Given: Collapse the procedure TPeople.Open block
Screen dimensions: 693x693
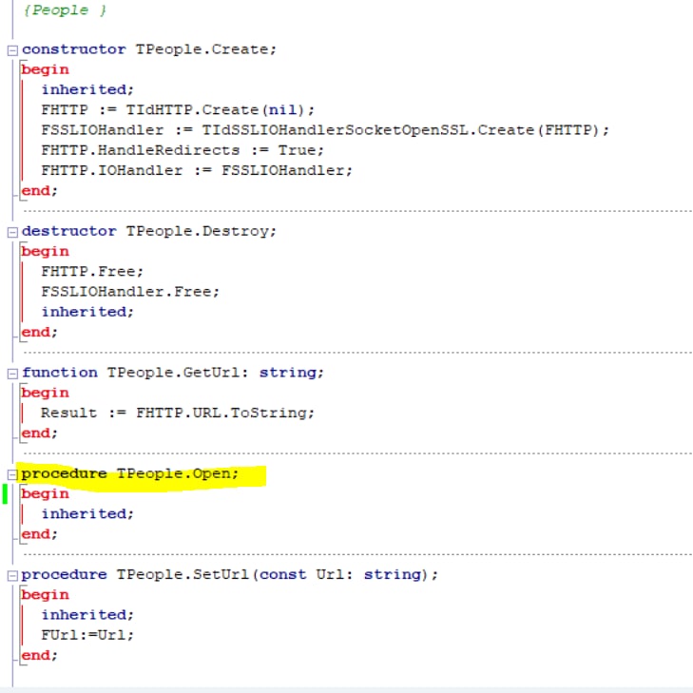Looking at the screenshot, I should (x=12, y=474).
